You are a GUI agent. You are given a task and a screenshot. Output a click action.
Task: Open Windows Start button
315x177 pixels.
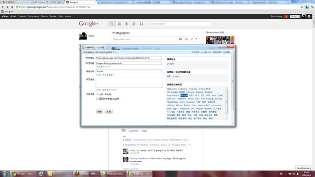[4, 174]
